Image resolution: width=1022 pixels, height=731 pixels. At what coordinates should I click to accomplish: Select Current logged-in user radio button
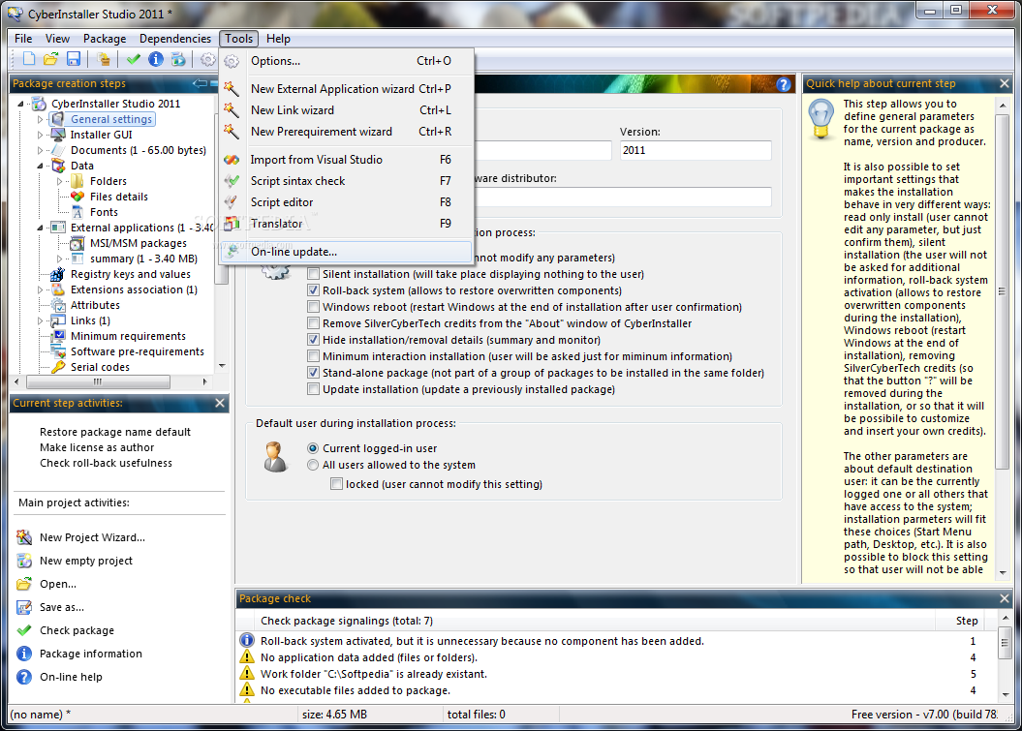point(313,448)
